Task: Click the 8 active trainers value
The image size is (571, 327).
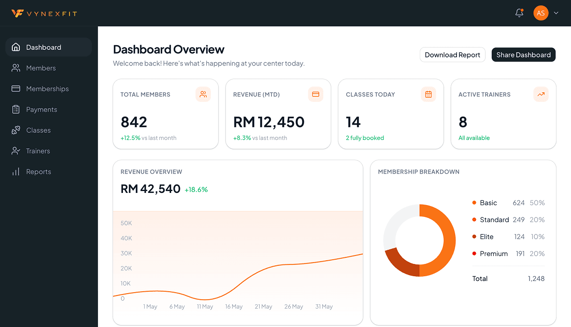Action: [463, 122]
